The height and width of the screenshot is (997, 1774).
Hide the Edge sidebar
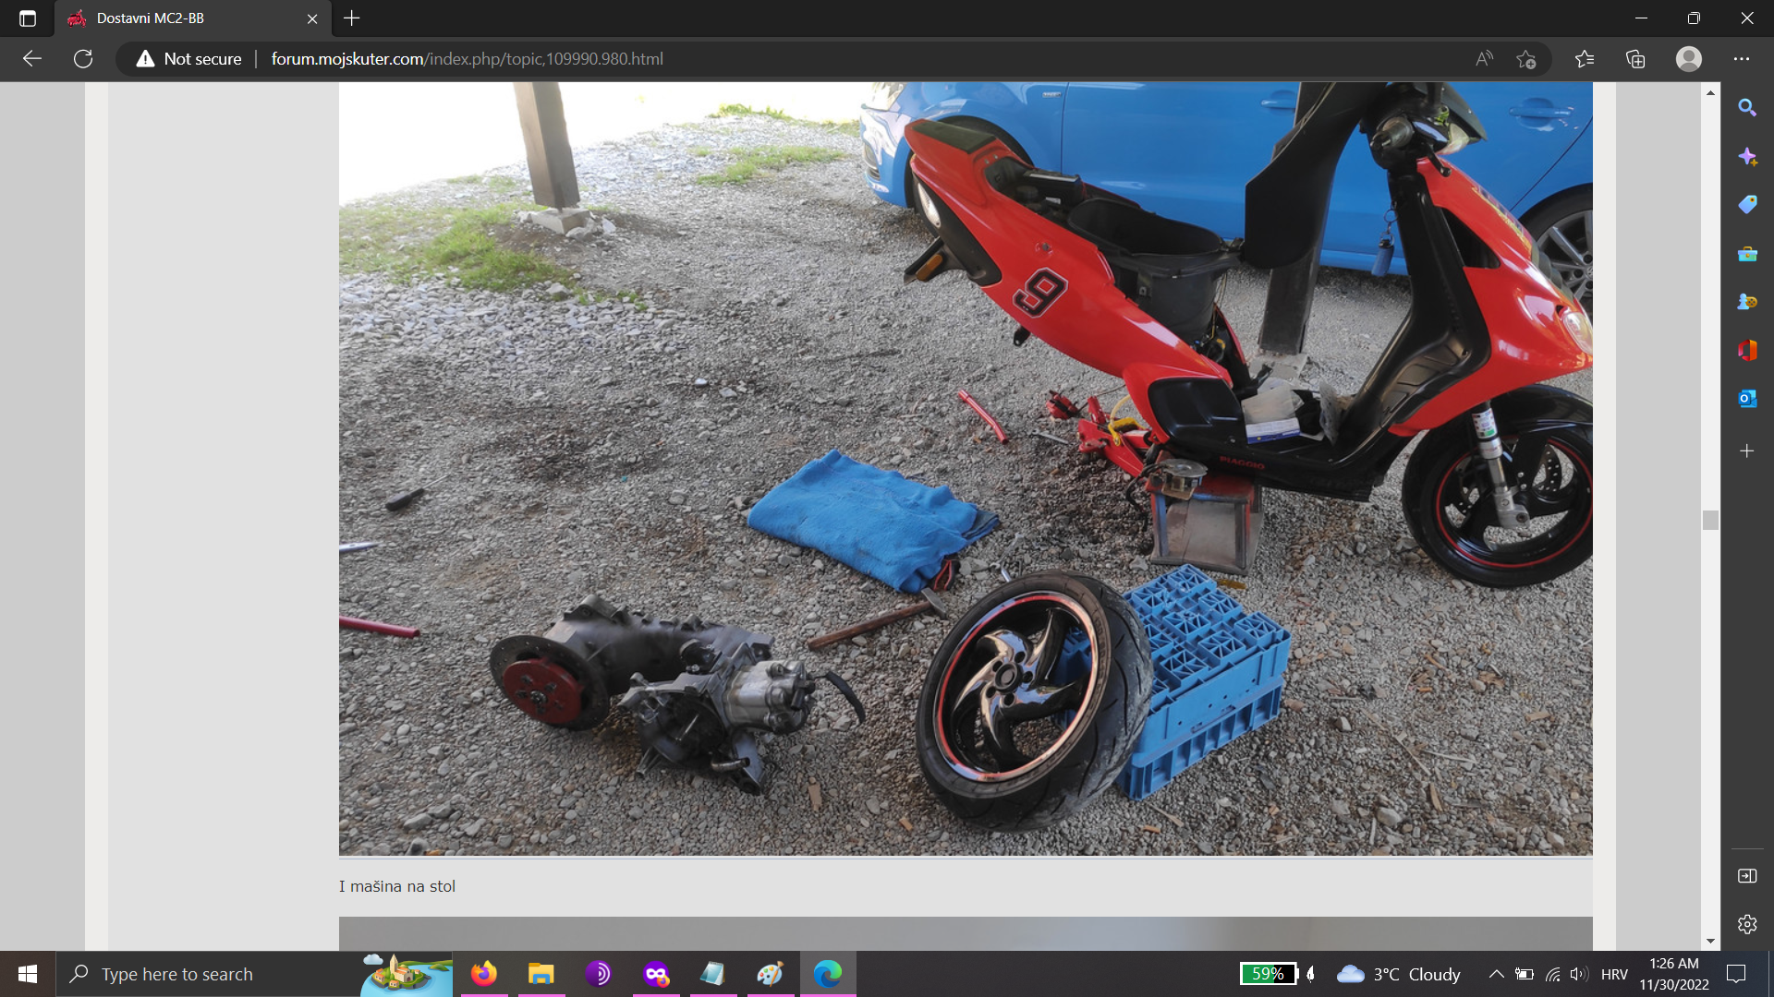1747,876
